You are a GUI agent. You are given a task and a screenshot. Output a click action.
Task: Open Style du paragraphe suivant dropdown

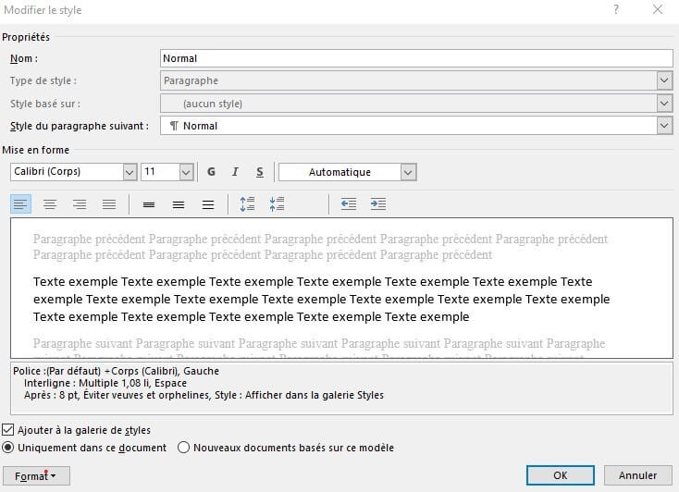tap(664, 126)
